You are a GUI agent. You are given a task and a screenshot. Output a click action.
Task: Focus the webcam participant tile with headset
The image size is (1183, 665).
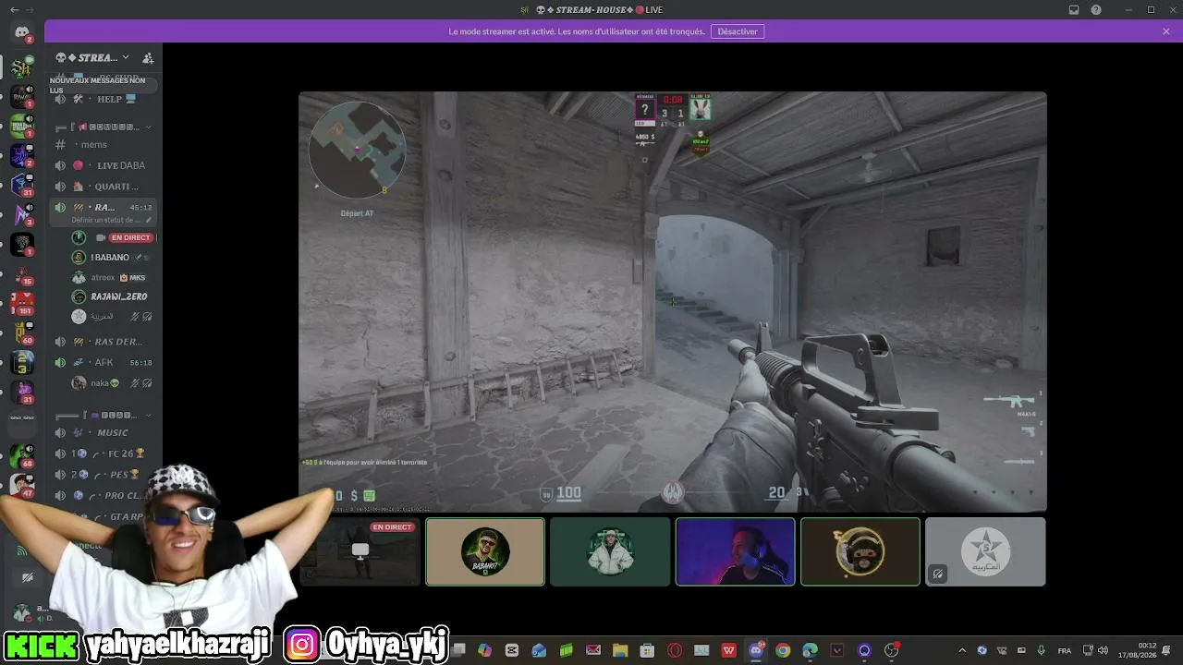point(735,551)
